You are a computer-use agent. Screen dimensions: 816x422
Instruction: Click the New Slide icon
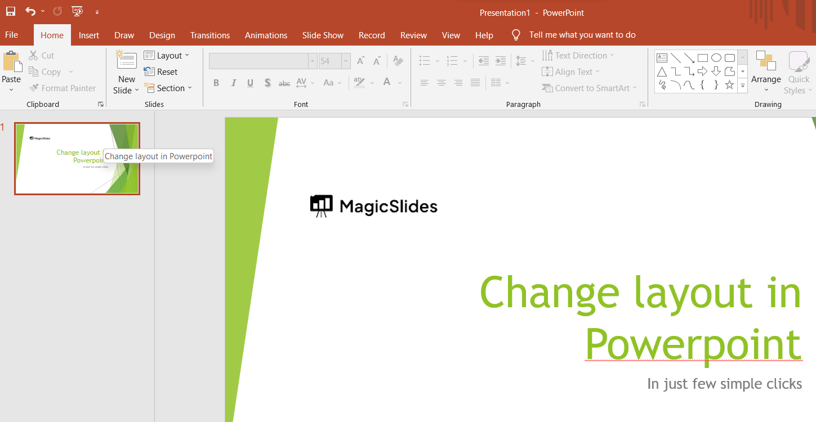click(126, 60)
